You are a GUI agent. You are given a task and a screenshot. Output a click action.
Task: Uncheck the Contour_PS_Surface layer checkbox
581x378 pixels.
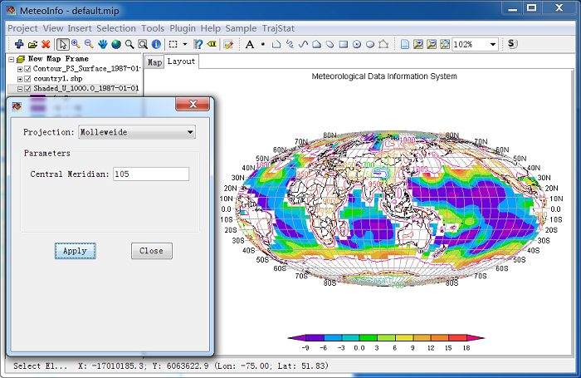tap(27, 69)
